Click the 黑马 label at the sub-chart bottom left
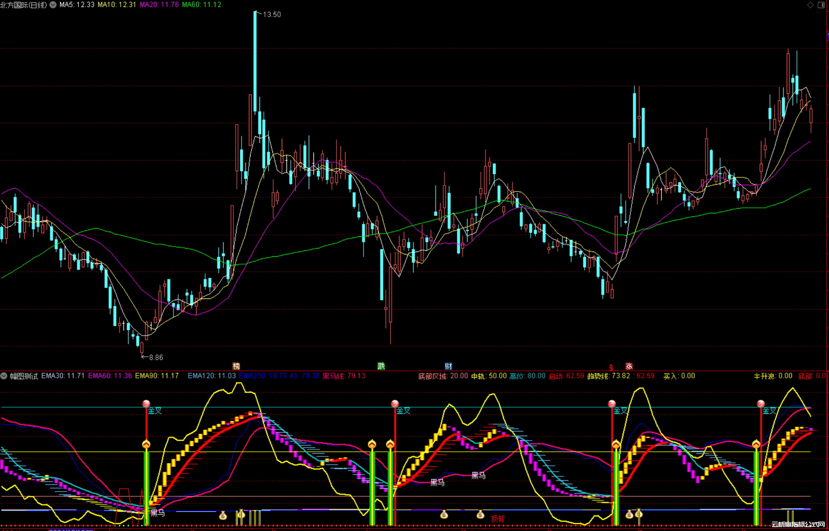Screen dimensions: 829x531 pyautogui.click(x=158, y=513)
